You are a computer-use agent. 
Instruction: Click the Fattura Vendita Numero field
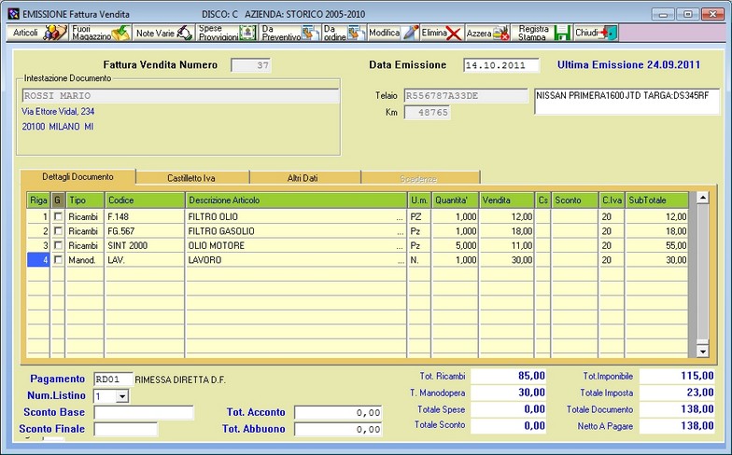pos(251,65)
